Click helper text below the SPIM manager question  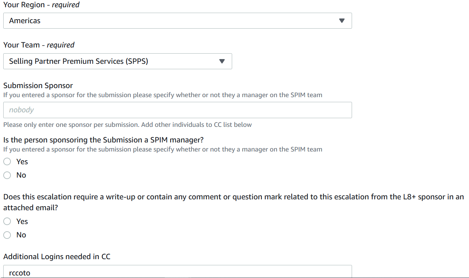click(163, 149)
